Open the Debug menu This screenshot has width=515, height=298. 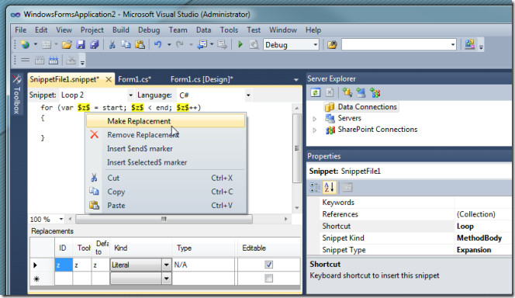(149, 30)
